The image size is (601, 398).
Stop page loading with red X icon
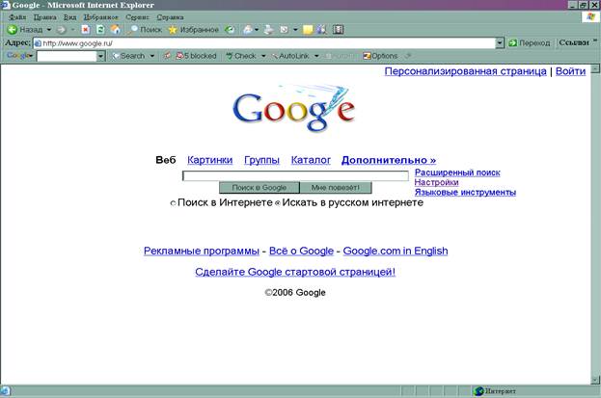click(86, 30)
